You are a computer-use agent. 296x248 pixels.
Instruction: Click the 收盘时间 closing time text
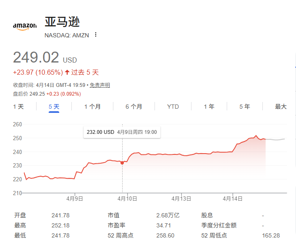tap(49, 85)
